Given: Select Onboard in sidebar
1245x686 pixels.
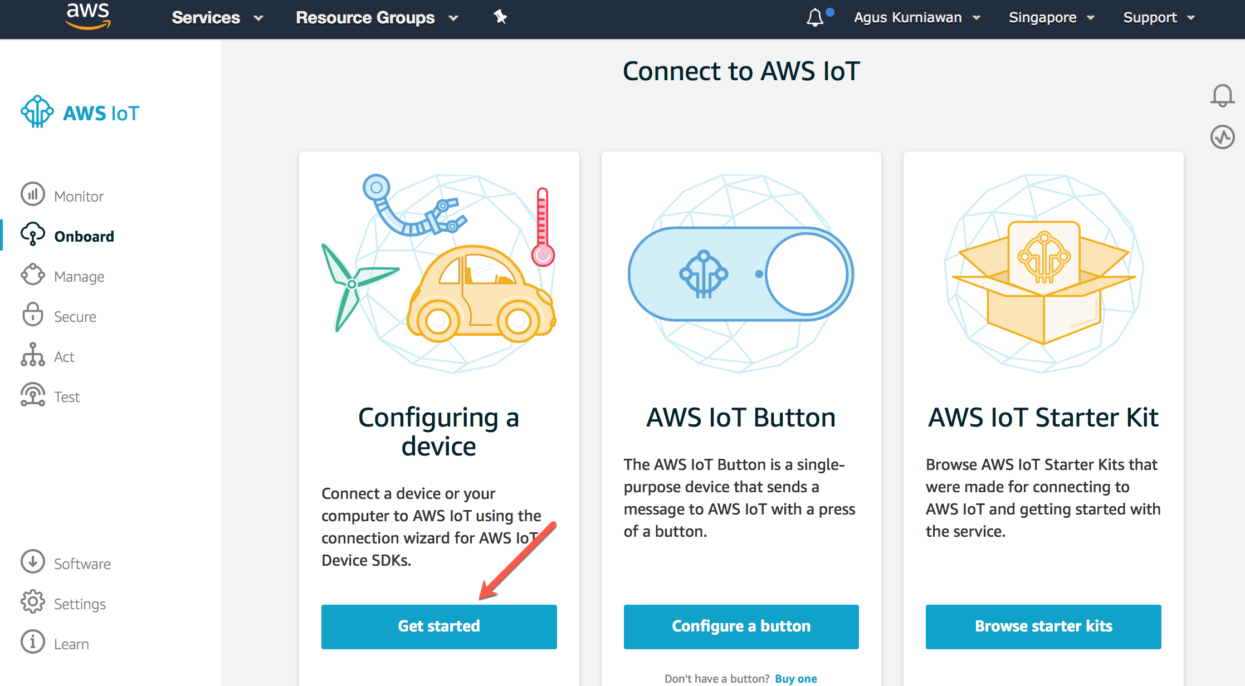Looking at the screenshot, I should (x=84, y=236).
